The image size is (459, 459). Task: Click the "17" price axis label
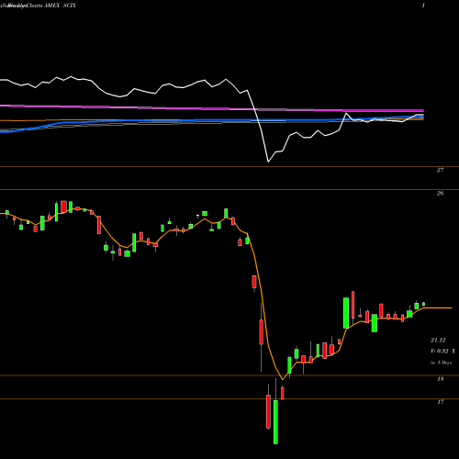(x=440, y=402)
